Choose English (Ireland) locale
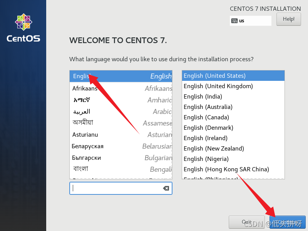Image resolution: width=308 pixels, height=231 pixels. [x=233, y=138]
